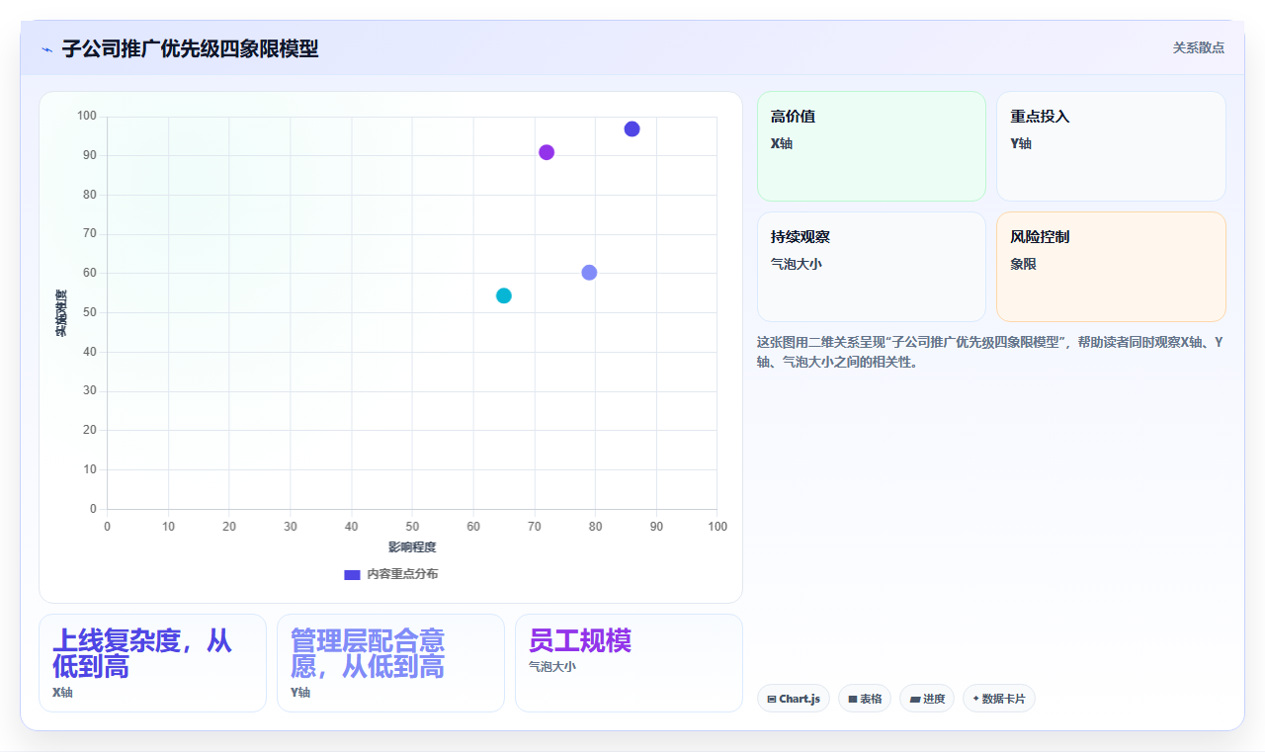The height and width of the screenshot is (752, 1265).
Task: Select the cyan data point near 54
Action: click(504, 295)
